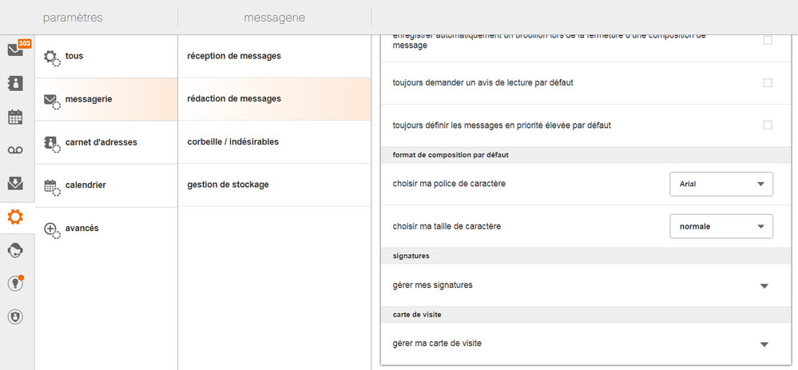Viewport: 798px width, 370px height.
Task: Enable high priority messages by default checkbox
Action: coord(768,125)
